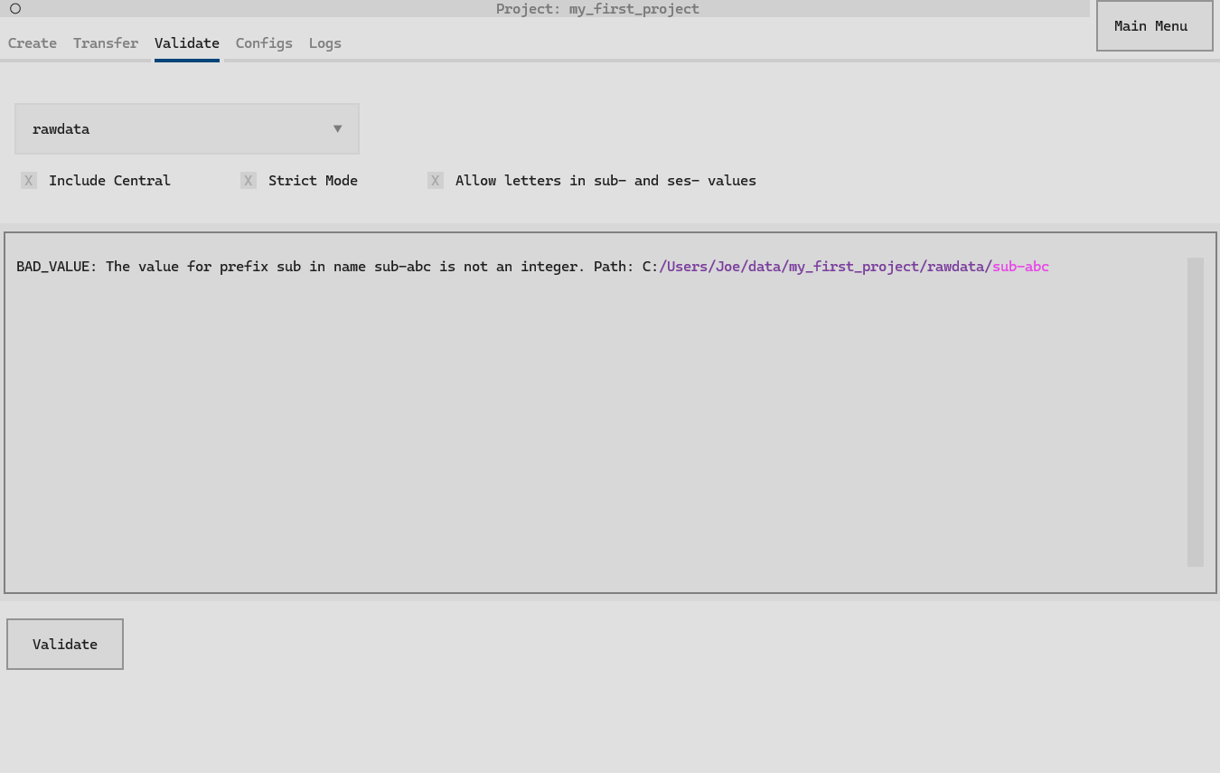Viewport: 1220px width, 773px height.
Task: Go to the Configs tab
Action: click(264, 43)
